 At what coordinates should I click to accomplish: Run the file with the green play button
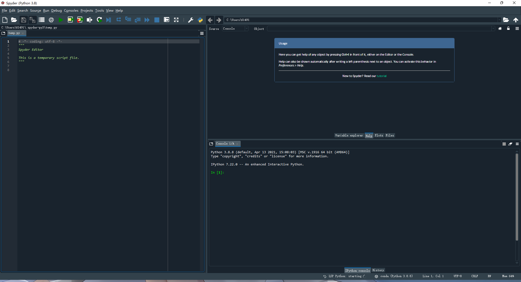coord(61,20)
